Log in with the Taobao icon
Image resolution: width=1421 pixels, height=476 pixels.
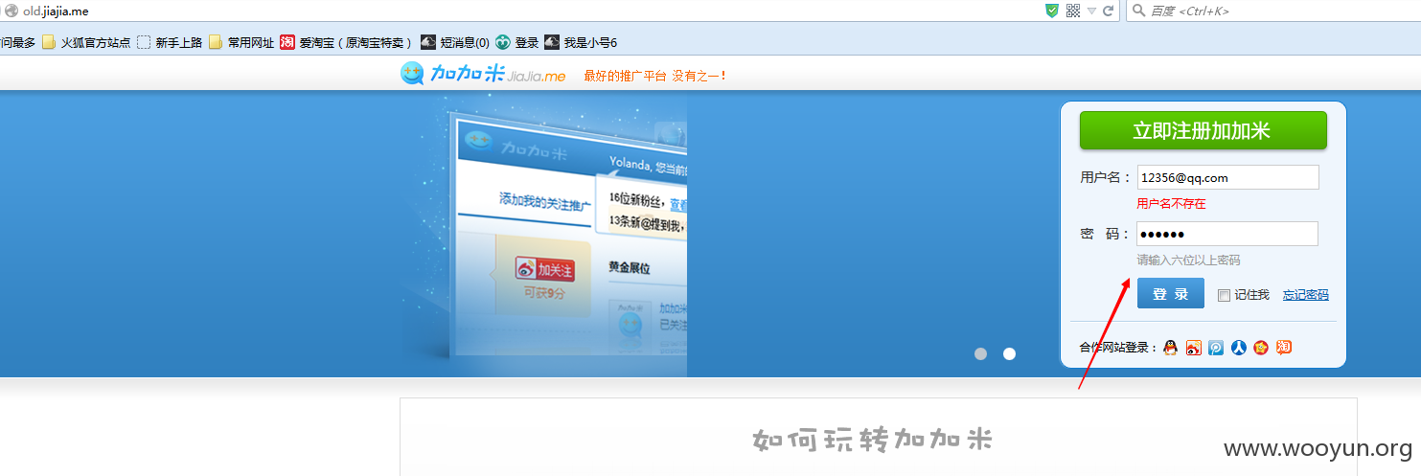point(1284,348)
